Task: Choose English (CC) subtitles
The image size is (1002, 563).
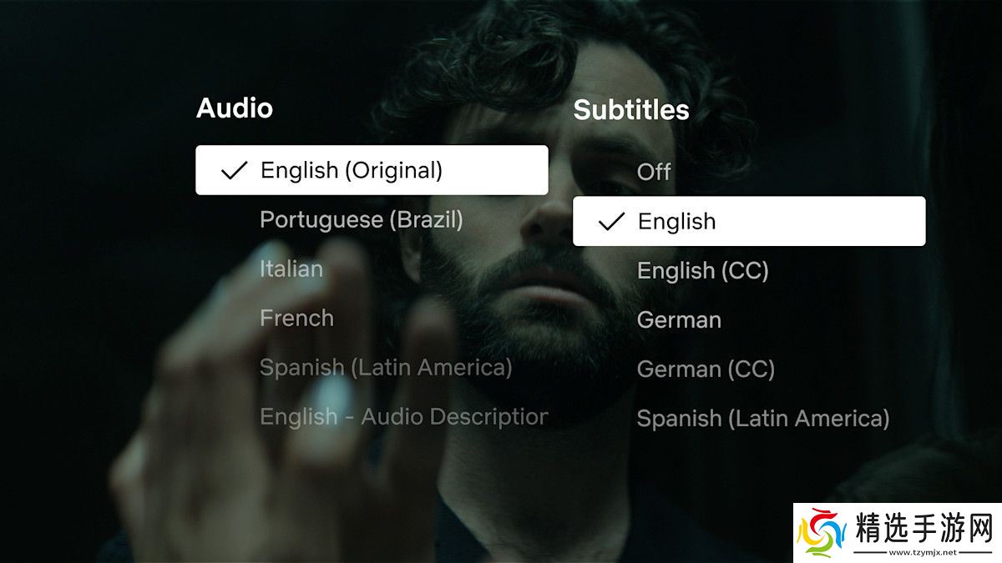Action: coord(702,270)
